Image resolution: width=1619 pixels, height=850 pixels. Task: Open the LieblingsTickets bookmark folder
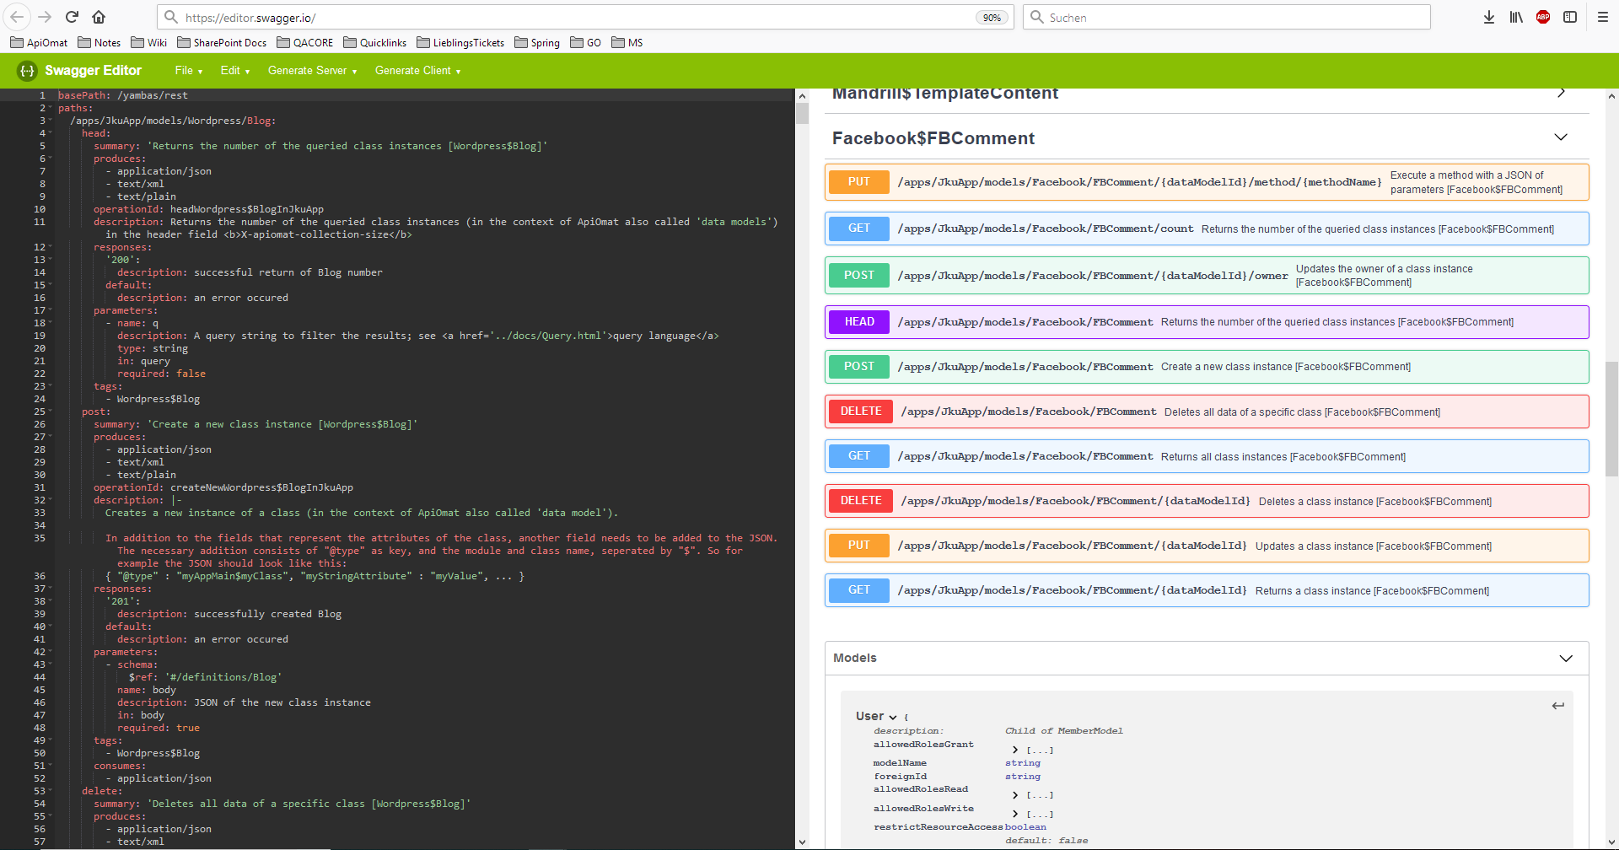pos(460,43)
